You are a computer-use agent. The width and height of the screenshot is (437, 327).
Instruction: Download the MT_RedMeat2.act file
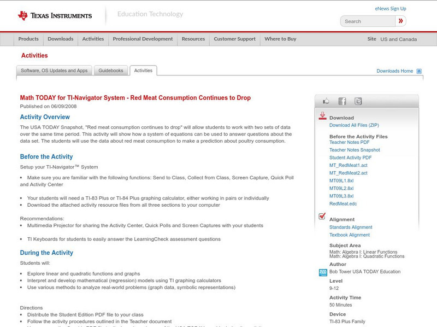pyautogui.click(x=349, y=173)
